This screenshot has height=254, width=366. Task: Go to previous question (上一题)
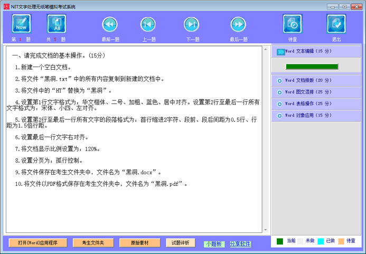pos(148,24)
